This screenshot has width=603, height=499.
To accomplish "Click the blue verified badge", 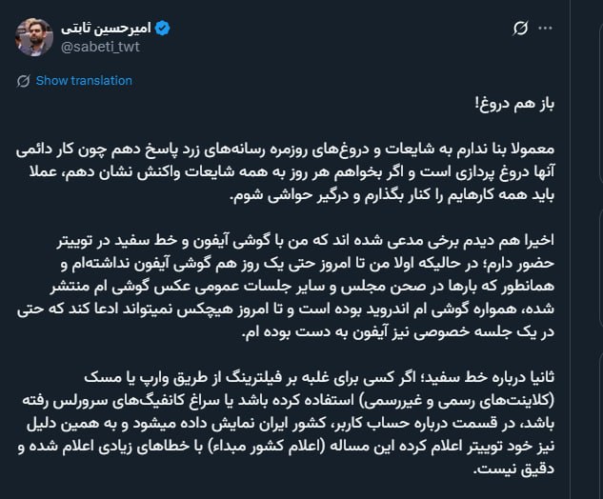I will click(x=163, y=30).
